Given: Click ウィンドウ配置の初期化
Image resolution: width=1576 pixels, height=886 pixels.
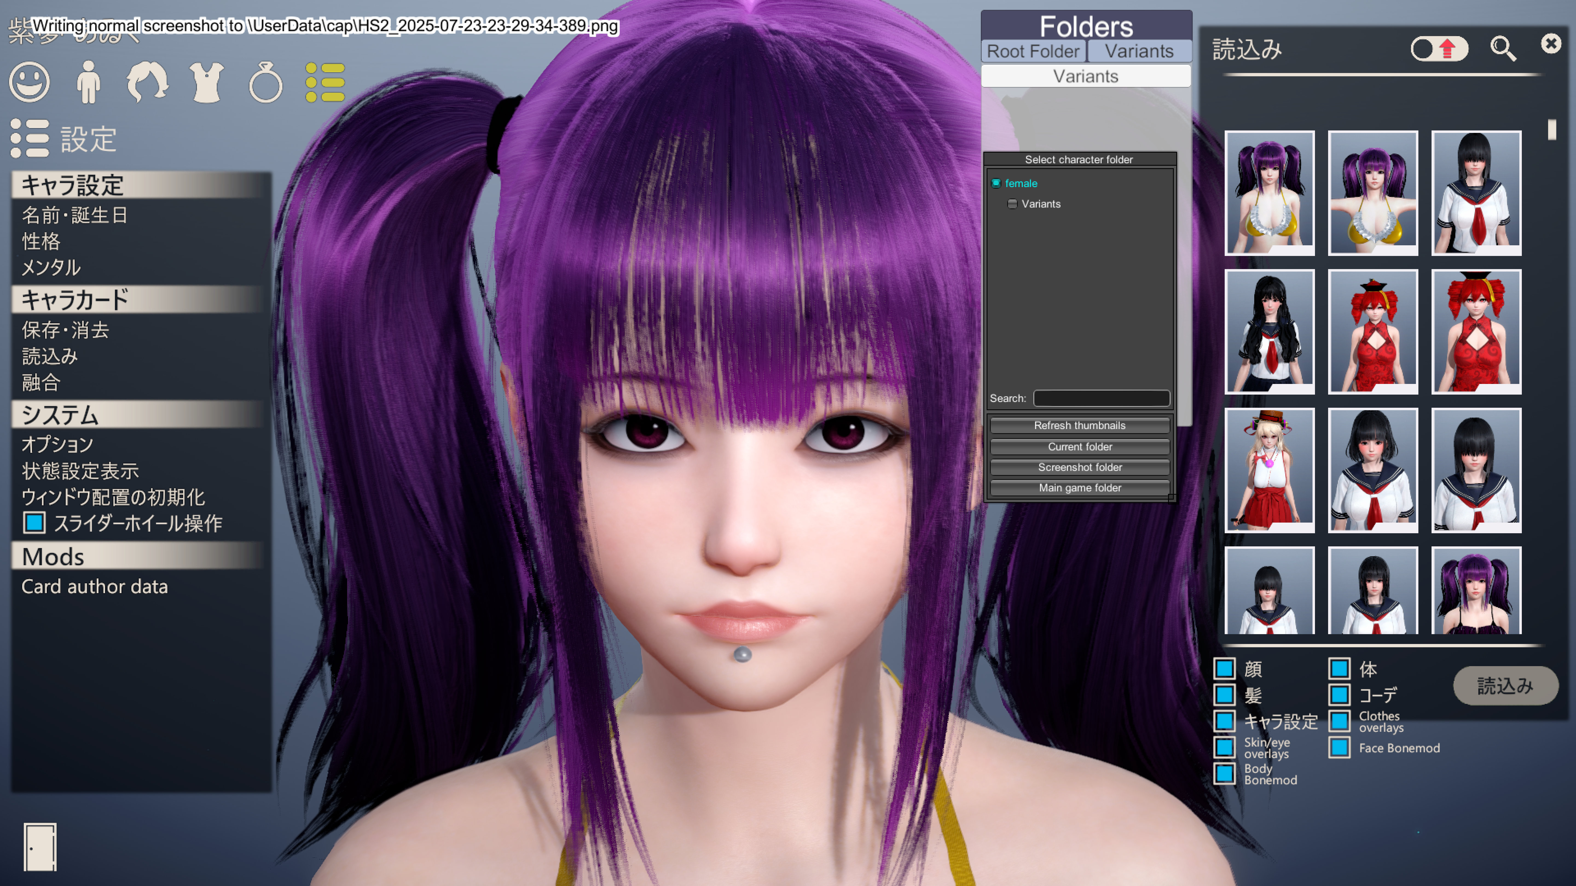Looking at the screenshot, I should [x=113, y=497].
